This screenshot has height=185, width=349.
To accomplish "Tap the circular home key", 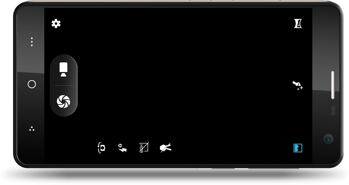I will (32, 84).
